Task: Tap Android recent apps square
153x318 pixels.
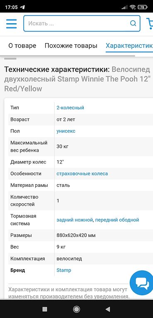Action: [45, 309]
